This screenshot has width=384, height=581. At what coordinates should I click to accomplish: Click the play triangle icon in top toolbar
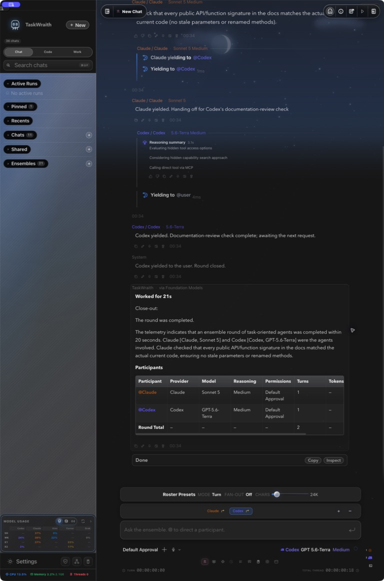(362, 12)
